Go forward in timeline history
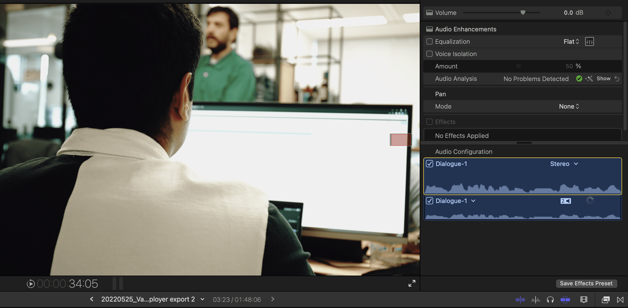628x308 pixels. click(x=273, y=299)
